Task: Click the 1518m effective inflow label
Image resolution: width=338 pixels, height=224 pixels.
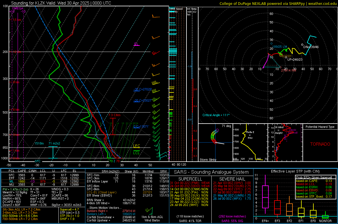Action: (39, 143)
